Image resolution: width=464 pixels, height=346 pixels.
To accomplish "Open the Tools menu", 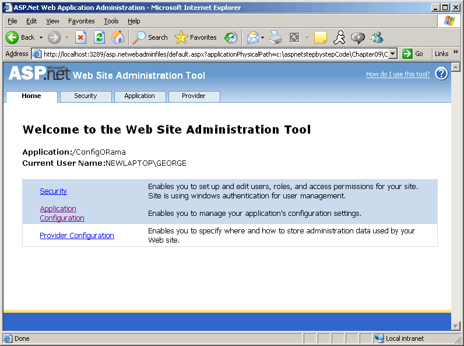I will [111, 21].
